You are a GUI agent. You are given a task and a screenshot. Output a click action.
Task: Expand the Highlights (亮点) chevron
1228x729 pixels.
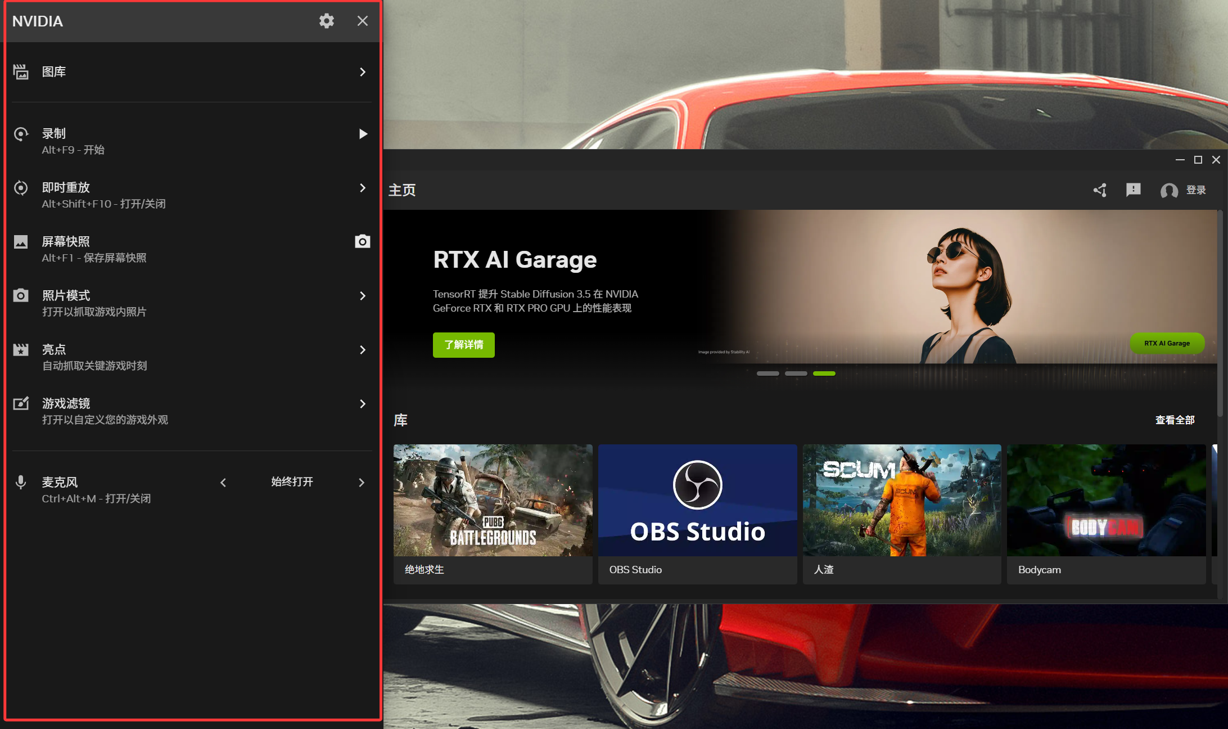coord(363,350)
